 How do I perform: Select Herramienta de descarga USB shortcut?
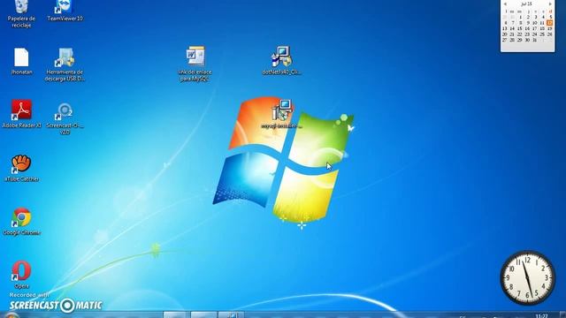click(x=65, y=64)
